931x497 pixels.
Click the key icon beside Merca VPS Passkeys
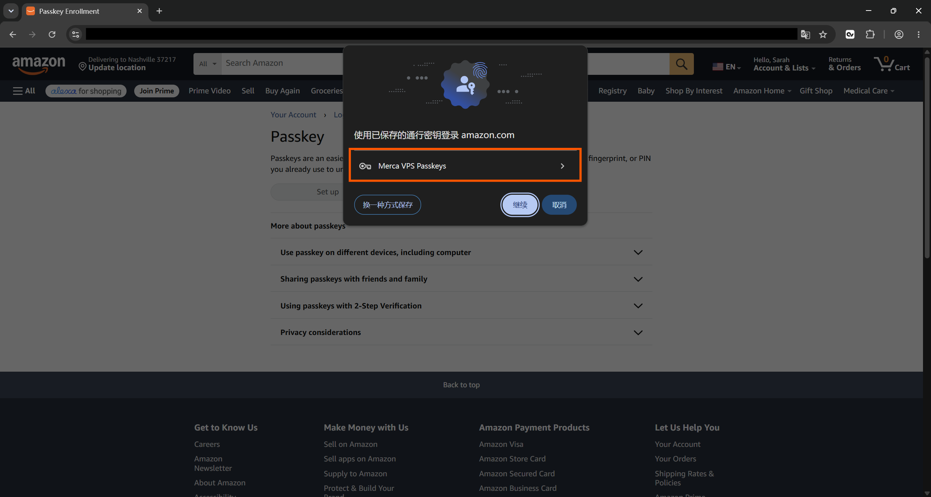(365, 166)
